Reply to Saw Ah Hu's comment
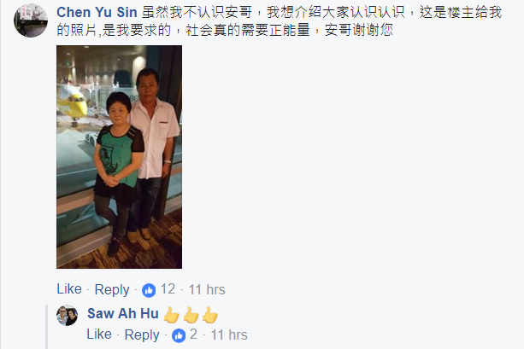The image size is (524, 349). click(x=142, y=335)
